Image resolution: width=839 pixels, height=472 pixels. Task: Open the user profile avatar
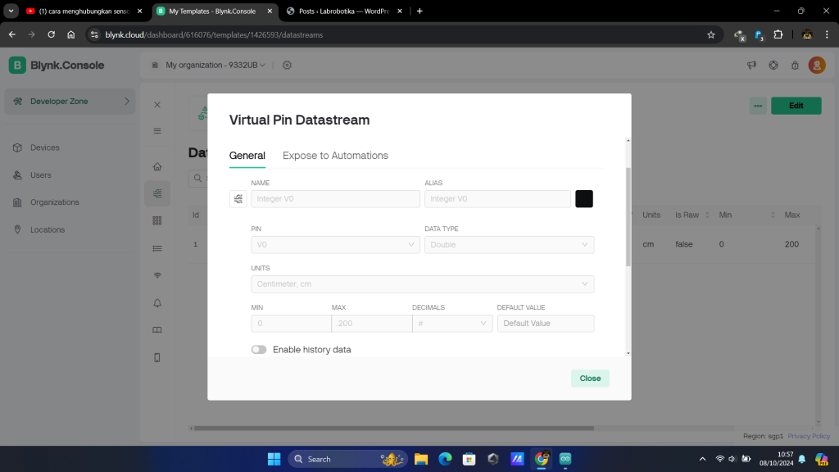(x=816, y=66)
